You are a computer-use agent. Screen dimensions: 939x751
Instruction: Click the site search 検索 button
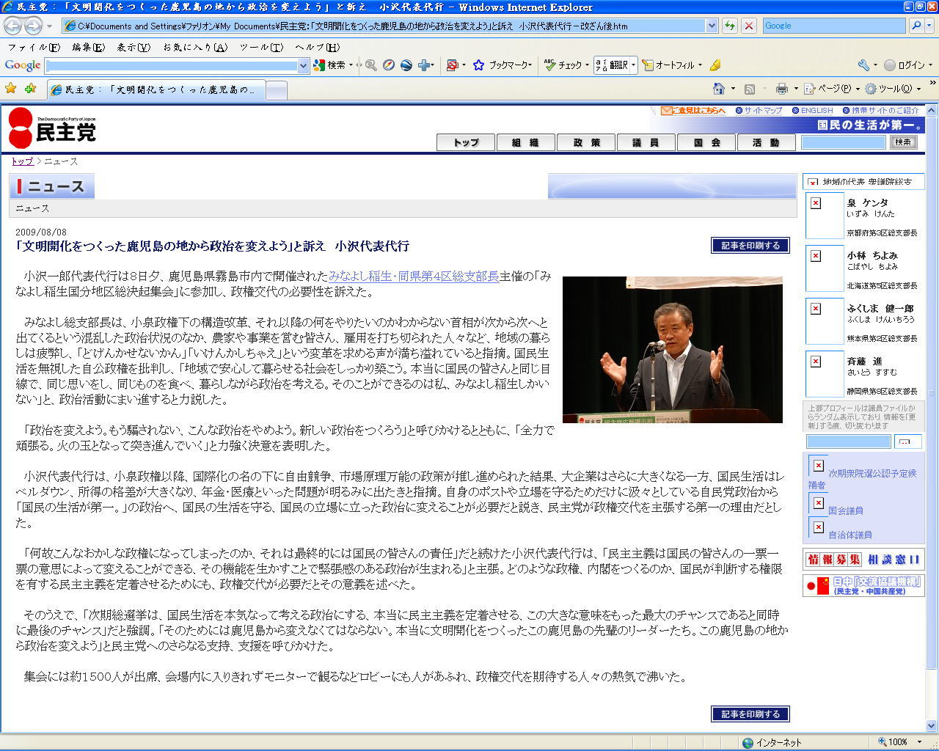coord(903,142)
